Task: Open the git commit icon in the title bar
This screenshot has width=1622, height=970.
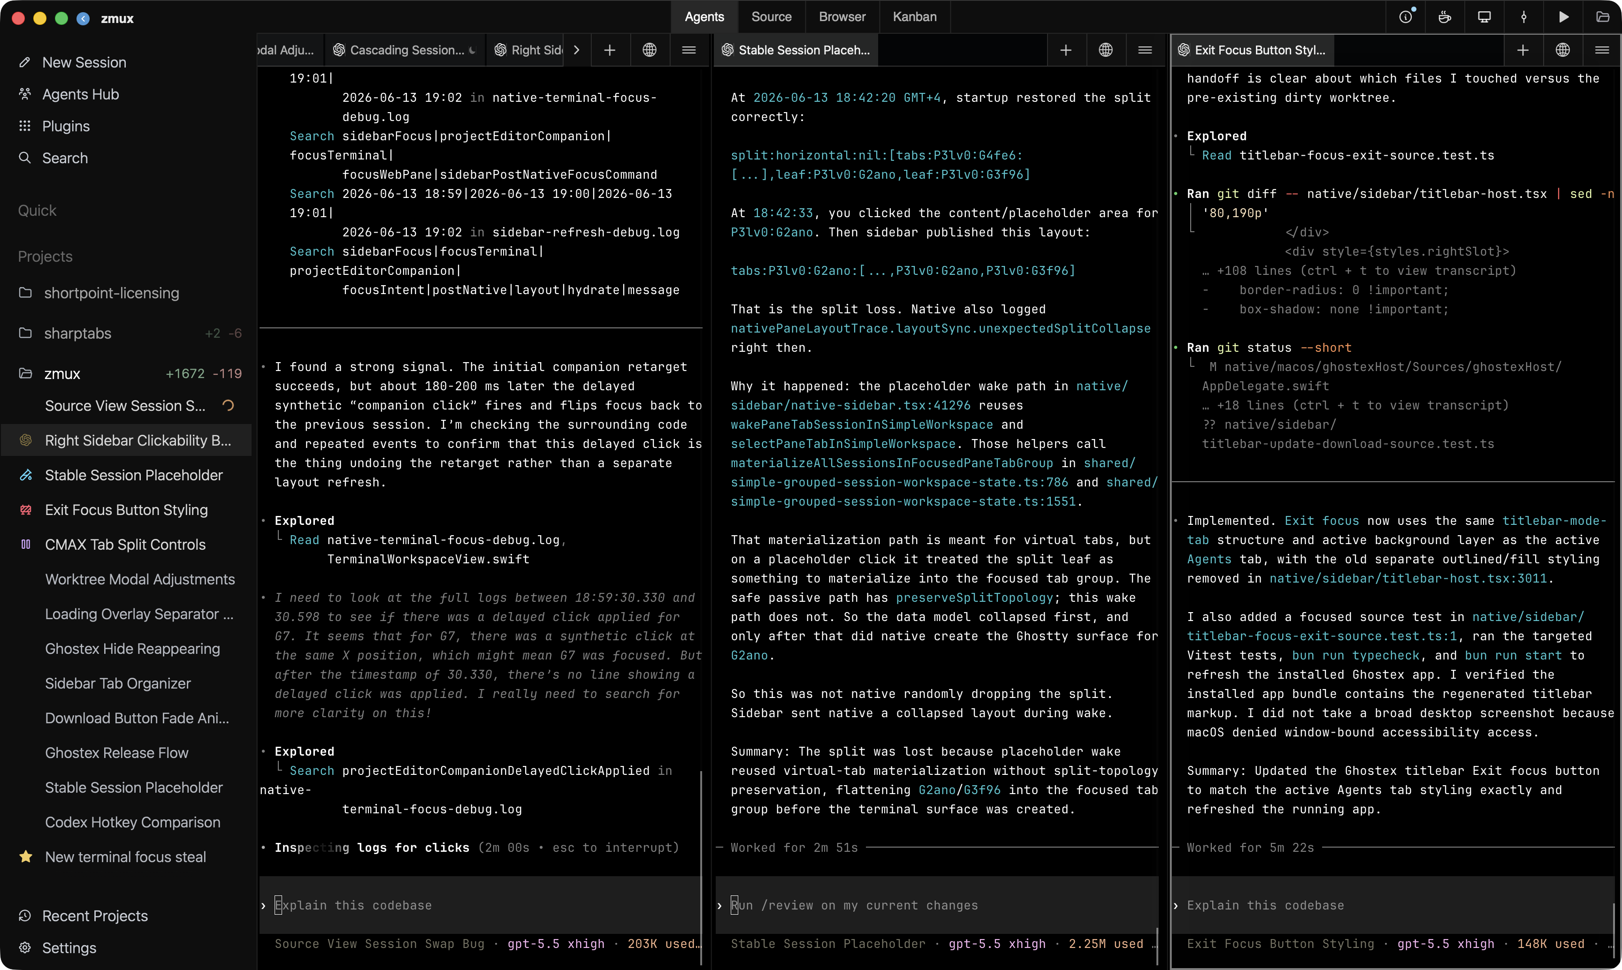Action: pyautogui.click(x=1524, y=17)
